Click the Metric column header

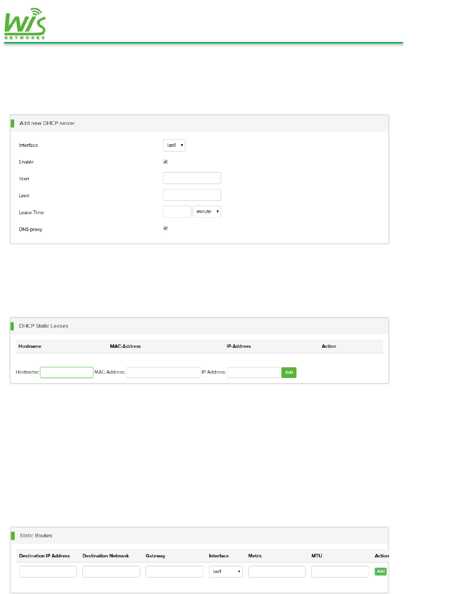click(255, 556)
